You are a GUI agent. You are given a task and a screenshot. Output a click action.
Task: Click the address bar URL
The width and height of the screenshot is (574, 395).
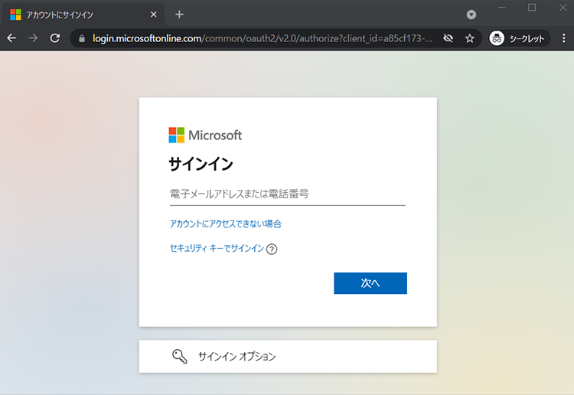pos(262,38)
